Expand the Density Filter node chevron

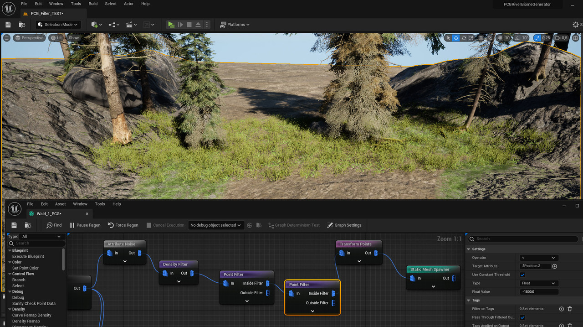pyautogui.click(x=179, y=281)
